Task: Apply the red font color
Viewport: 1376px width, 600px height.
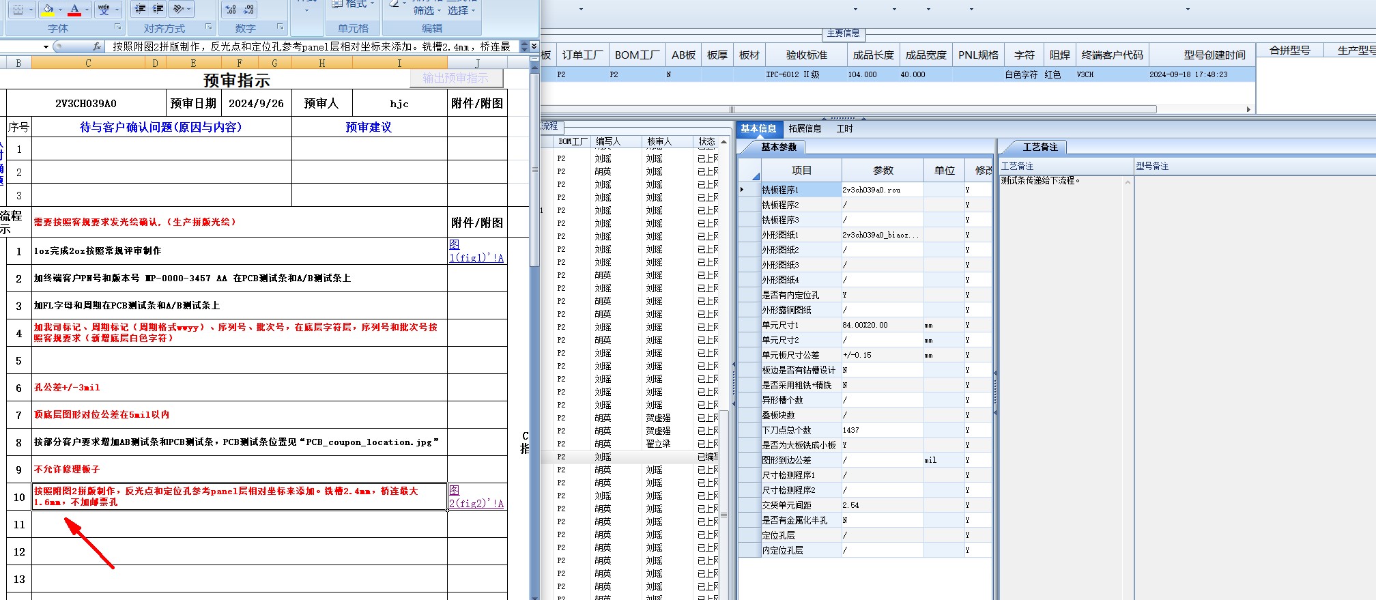Action: (x=75, y=9)
